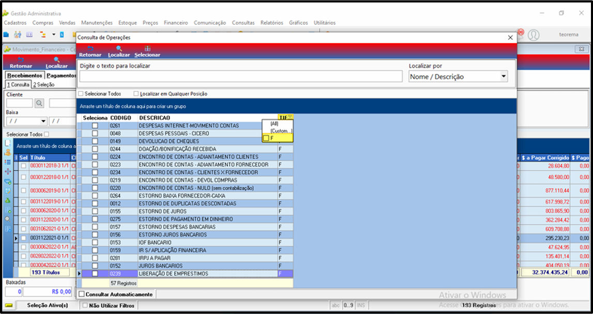This screenshot has width=593, height=314.
Task: Tick the checkbox for DEVOLUCAO DE CHEQUES
Action: 95,141
